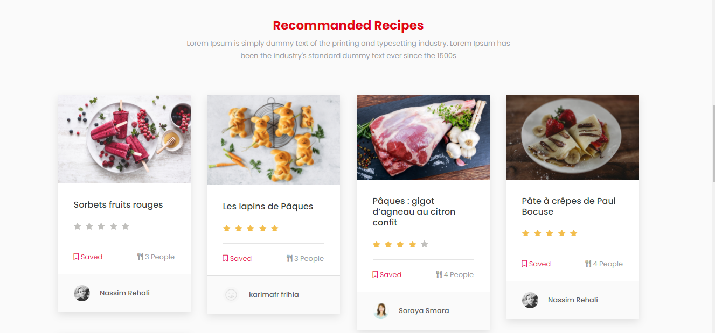Image resolution: width=715 pixels, height=333 pixels.
Task: View the crêpes with strawberries photo
Action: coord(572,137)
